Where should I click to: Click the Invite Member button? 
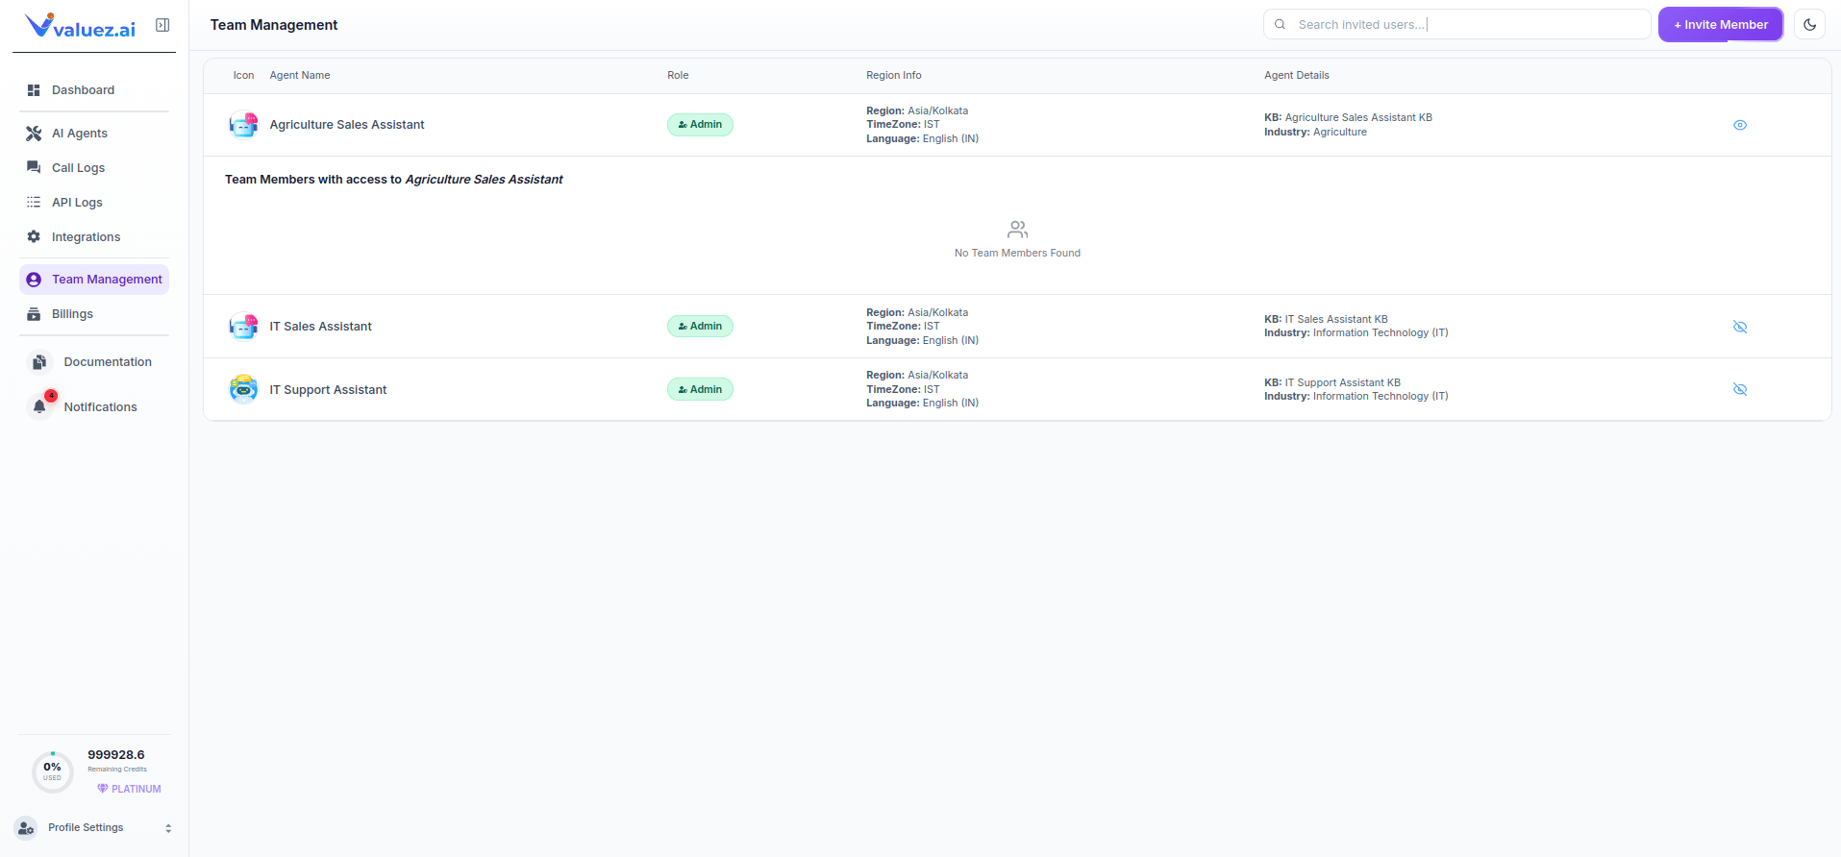1720,25
